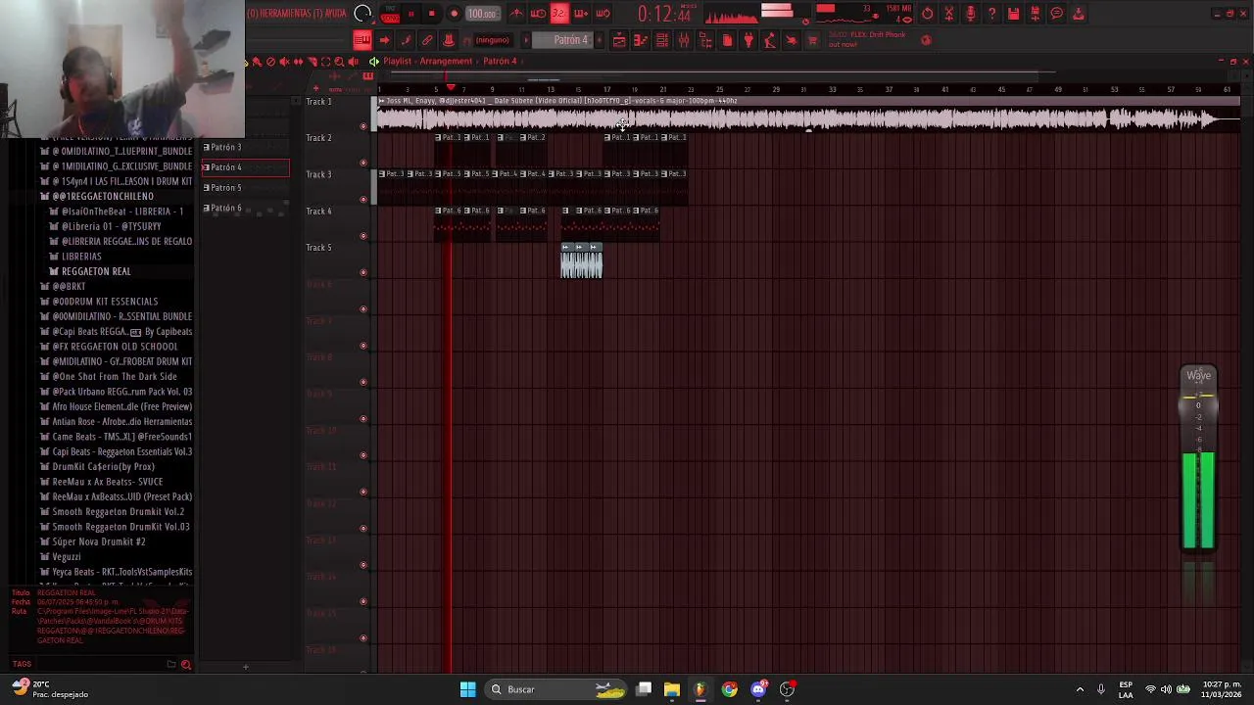Open the Windows Start menu
Image resolution: width=1254 pixels, height=705 pixels.
[467, 689]
